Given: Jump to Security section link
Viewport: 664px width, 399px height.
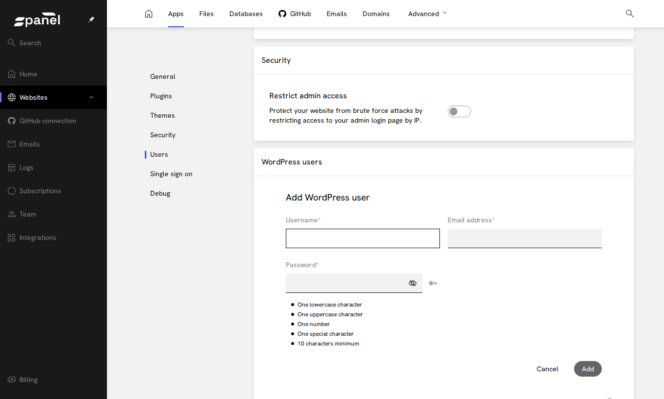Looking at the screenshot, I should tap(163, 135).
